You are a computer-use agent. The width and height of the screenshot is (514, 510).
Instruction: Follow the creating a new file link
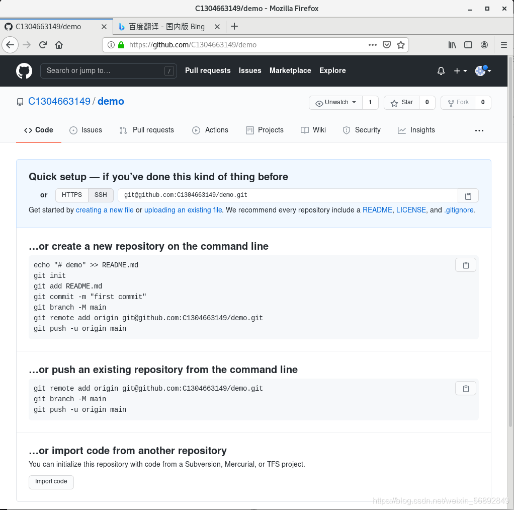105,210
